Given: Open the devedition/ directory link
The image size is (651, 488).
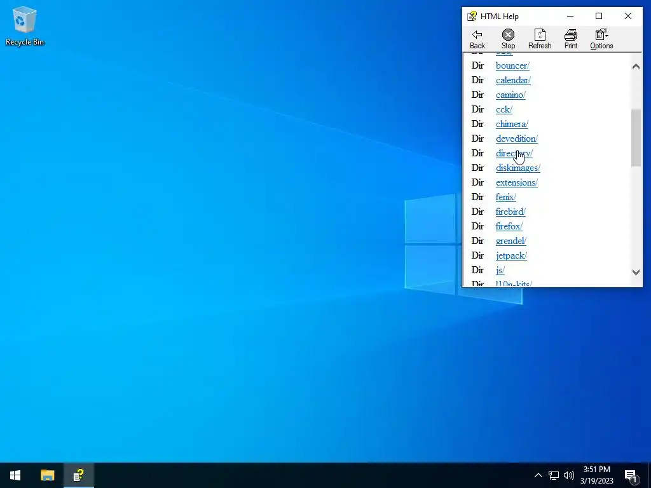Looking at the screenshot, I should (x=516, y=139).
